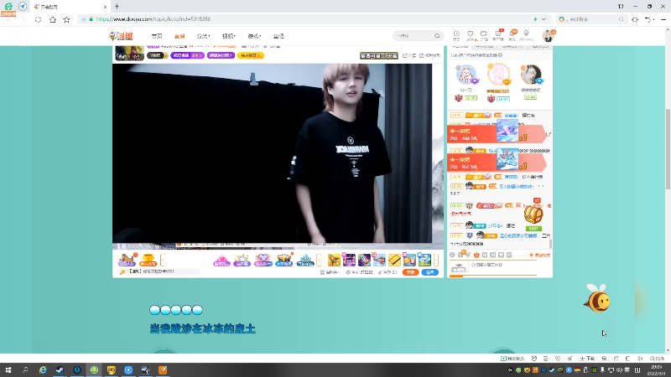Viewport: 671px width, 377px height.
Task: Select the gold ticket gift
Action: coord(394,260)
